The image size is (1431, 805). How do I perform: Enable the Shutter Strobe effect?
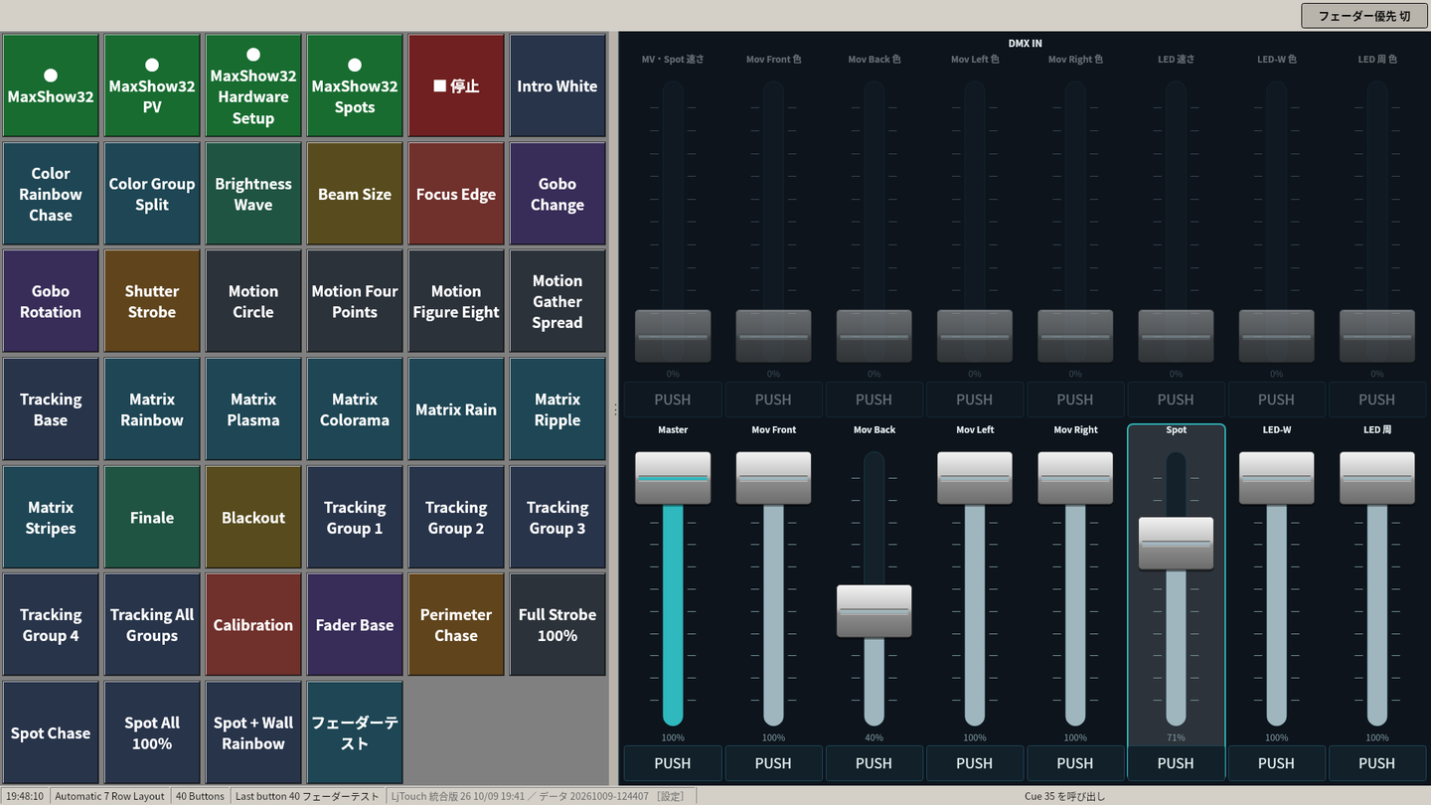(x=152, y=301)
